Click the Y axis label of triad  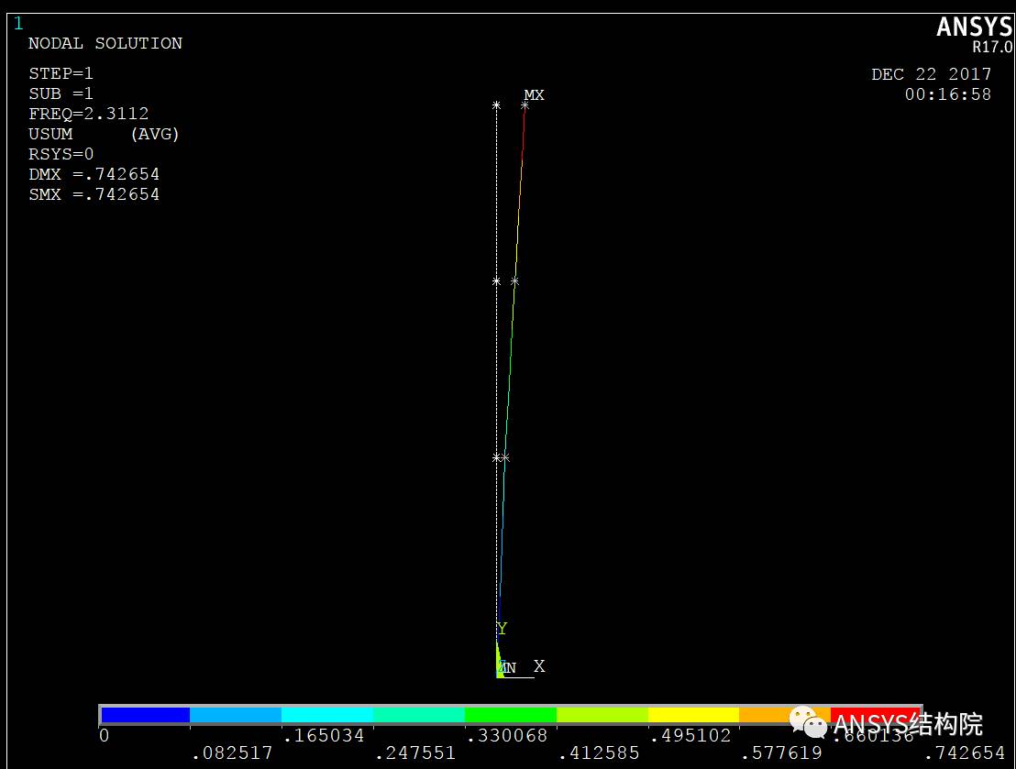click(x=502, y=629)
